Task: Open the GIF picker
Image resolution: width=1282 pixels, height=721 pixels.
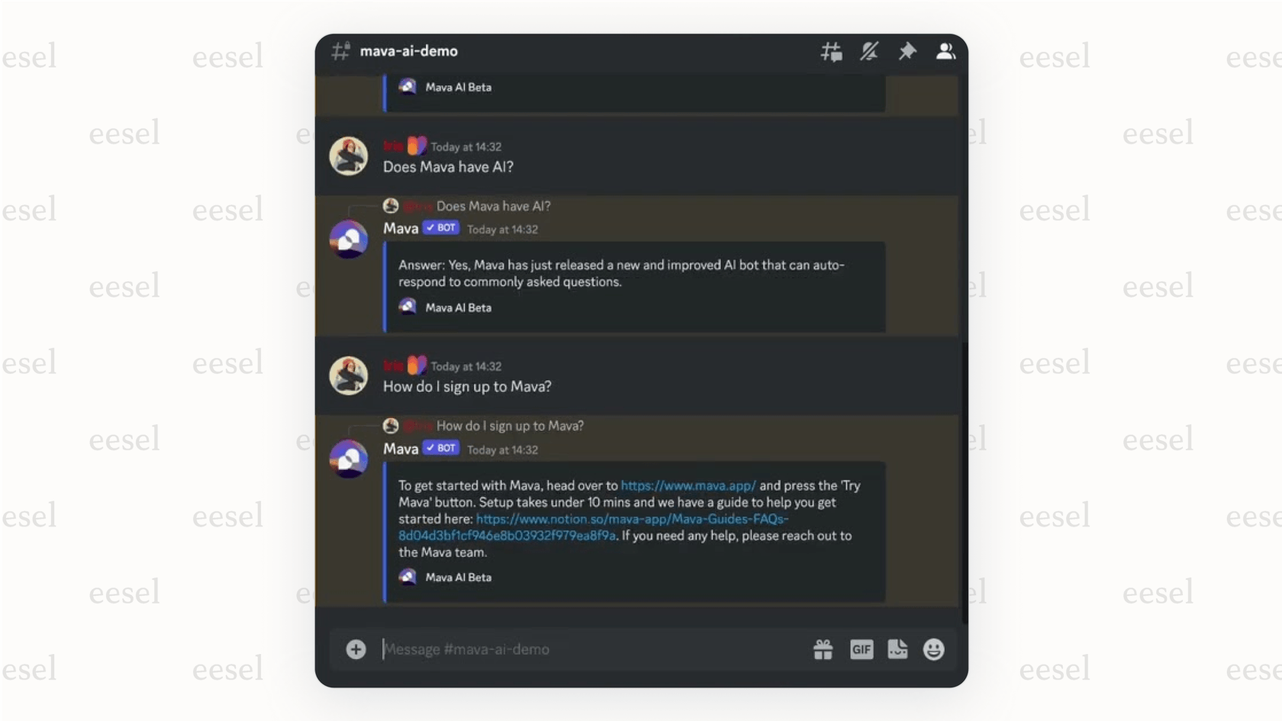Action: (862, 649)
